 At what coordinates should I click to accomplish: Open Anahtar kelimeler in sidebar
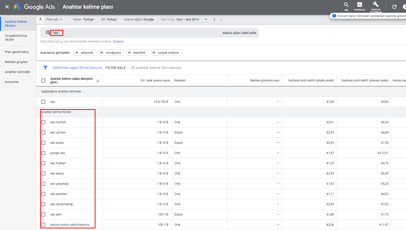(18, 72)
